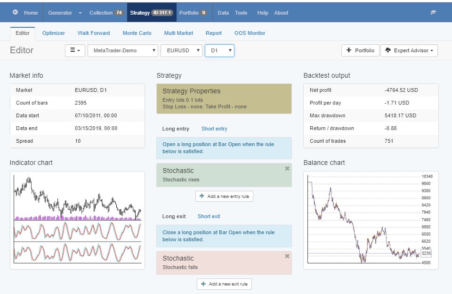Open the MetaTrader-Demo data source dropdown
Screen dimensions: 452x294
coord(123,50)
